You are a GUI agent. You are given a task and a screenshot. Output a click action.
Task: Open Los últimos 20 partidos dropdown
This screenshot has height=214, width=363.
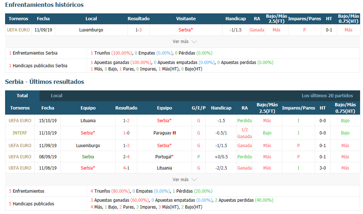tap(327, 96)
